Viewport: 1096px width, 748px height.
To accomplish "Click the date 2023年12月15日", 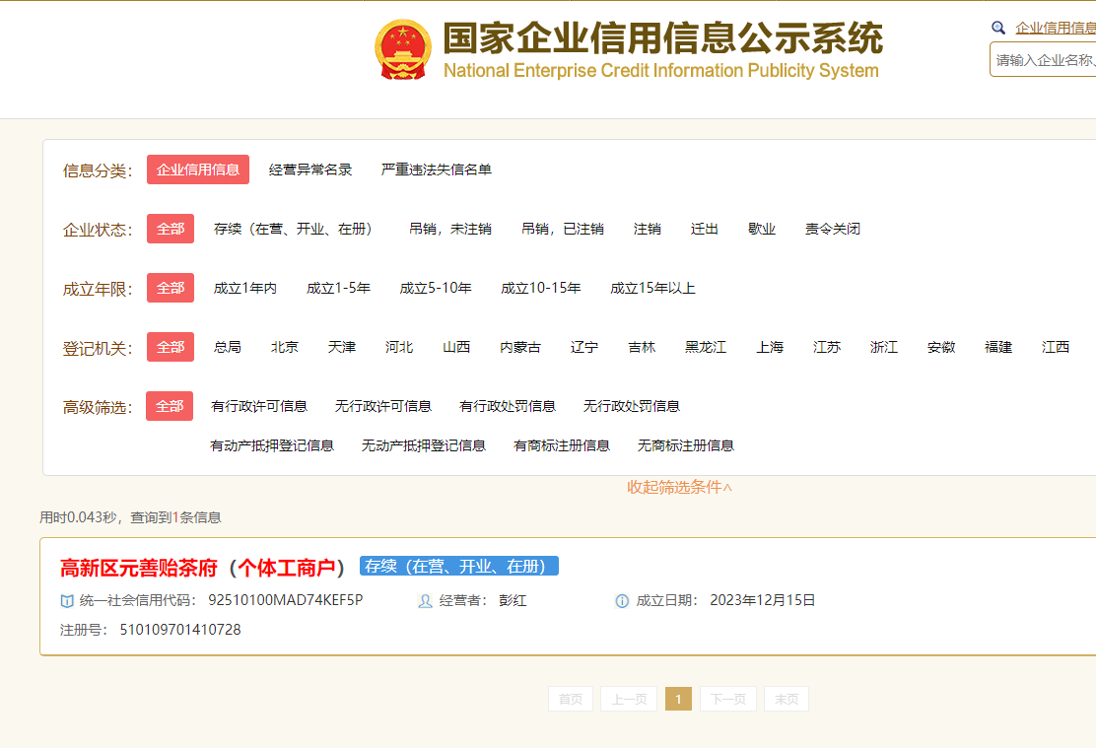I will [x=763, y=600].
